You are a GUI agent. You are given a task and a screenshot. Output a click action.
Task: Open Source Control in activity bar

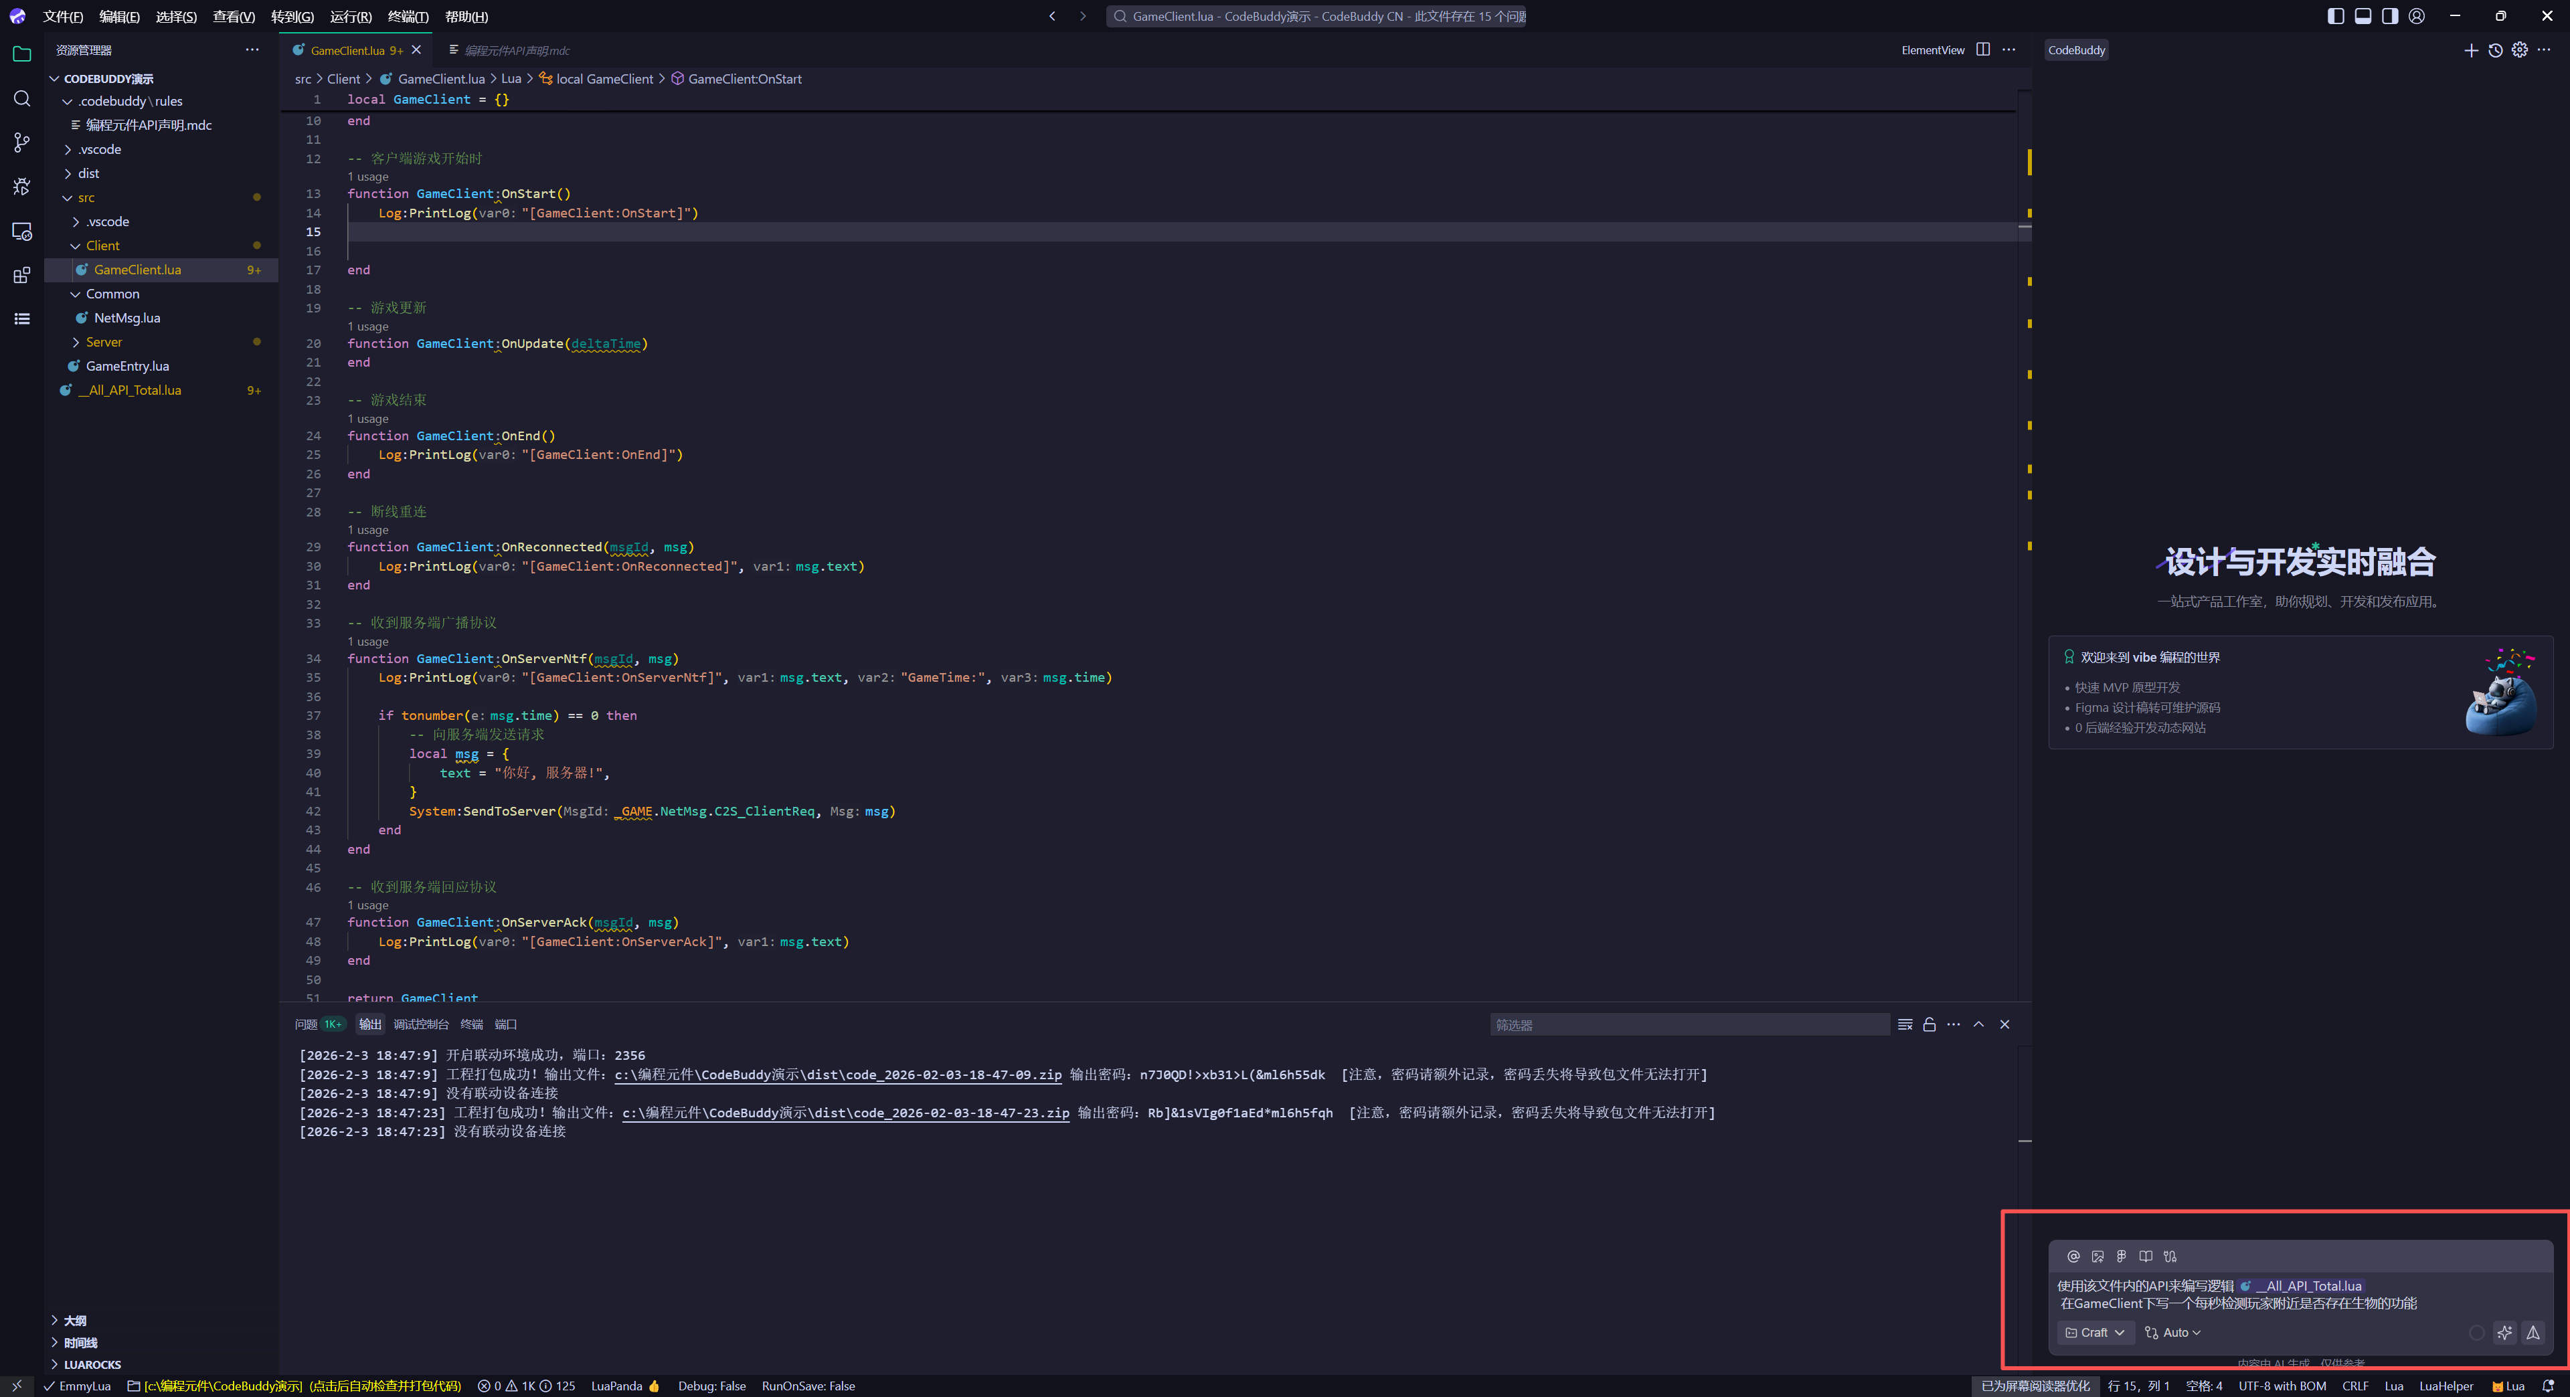(22, 143)
